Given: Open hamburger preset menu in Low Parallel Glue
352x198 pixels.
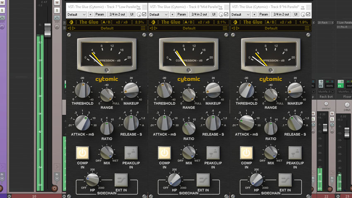Looking at the screenshot, I should coord(143,28).
